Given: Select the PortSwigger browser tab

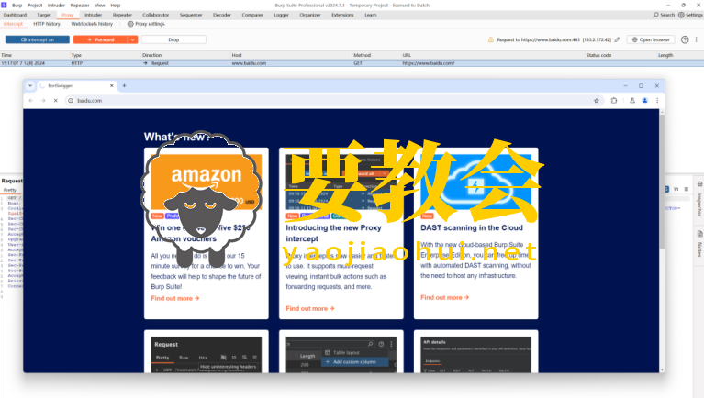Looking at the screenshot, I should [76, 85].
